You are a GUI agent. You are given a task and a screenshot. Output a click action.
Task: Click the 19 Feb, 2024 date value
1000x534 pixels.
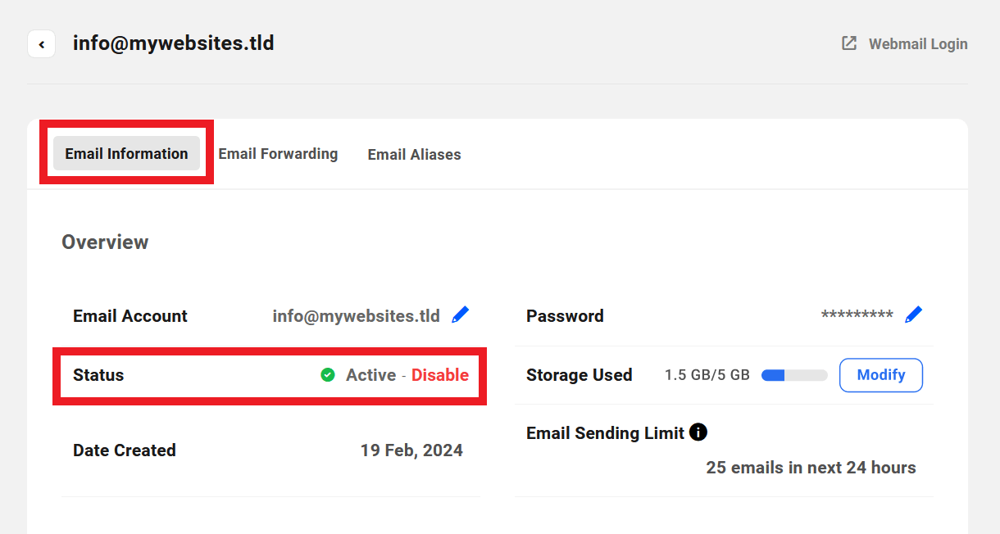[411, 450]
